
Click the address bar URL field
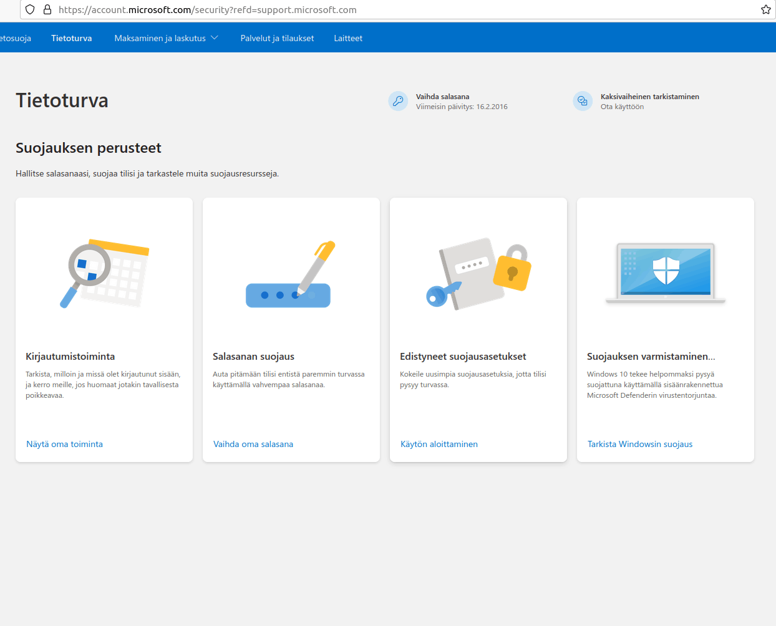[x=399, y=9]
